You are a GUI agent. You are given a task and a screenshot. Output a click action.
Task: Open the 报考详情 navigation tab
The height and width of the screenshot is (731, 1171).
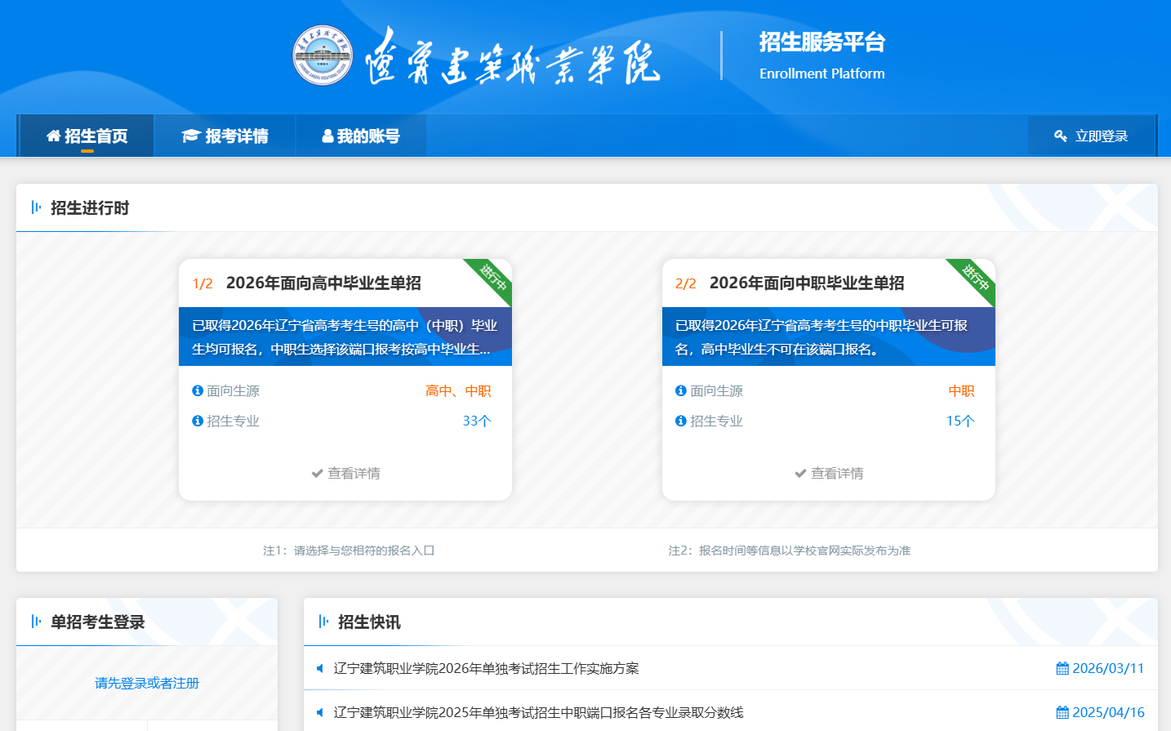coord(225,136)
